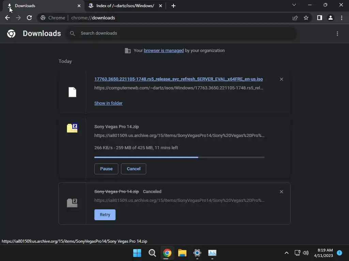Remove the canceled Sony Vegas entry
Screen dimensions: 349x261
pos(281,192)
